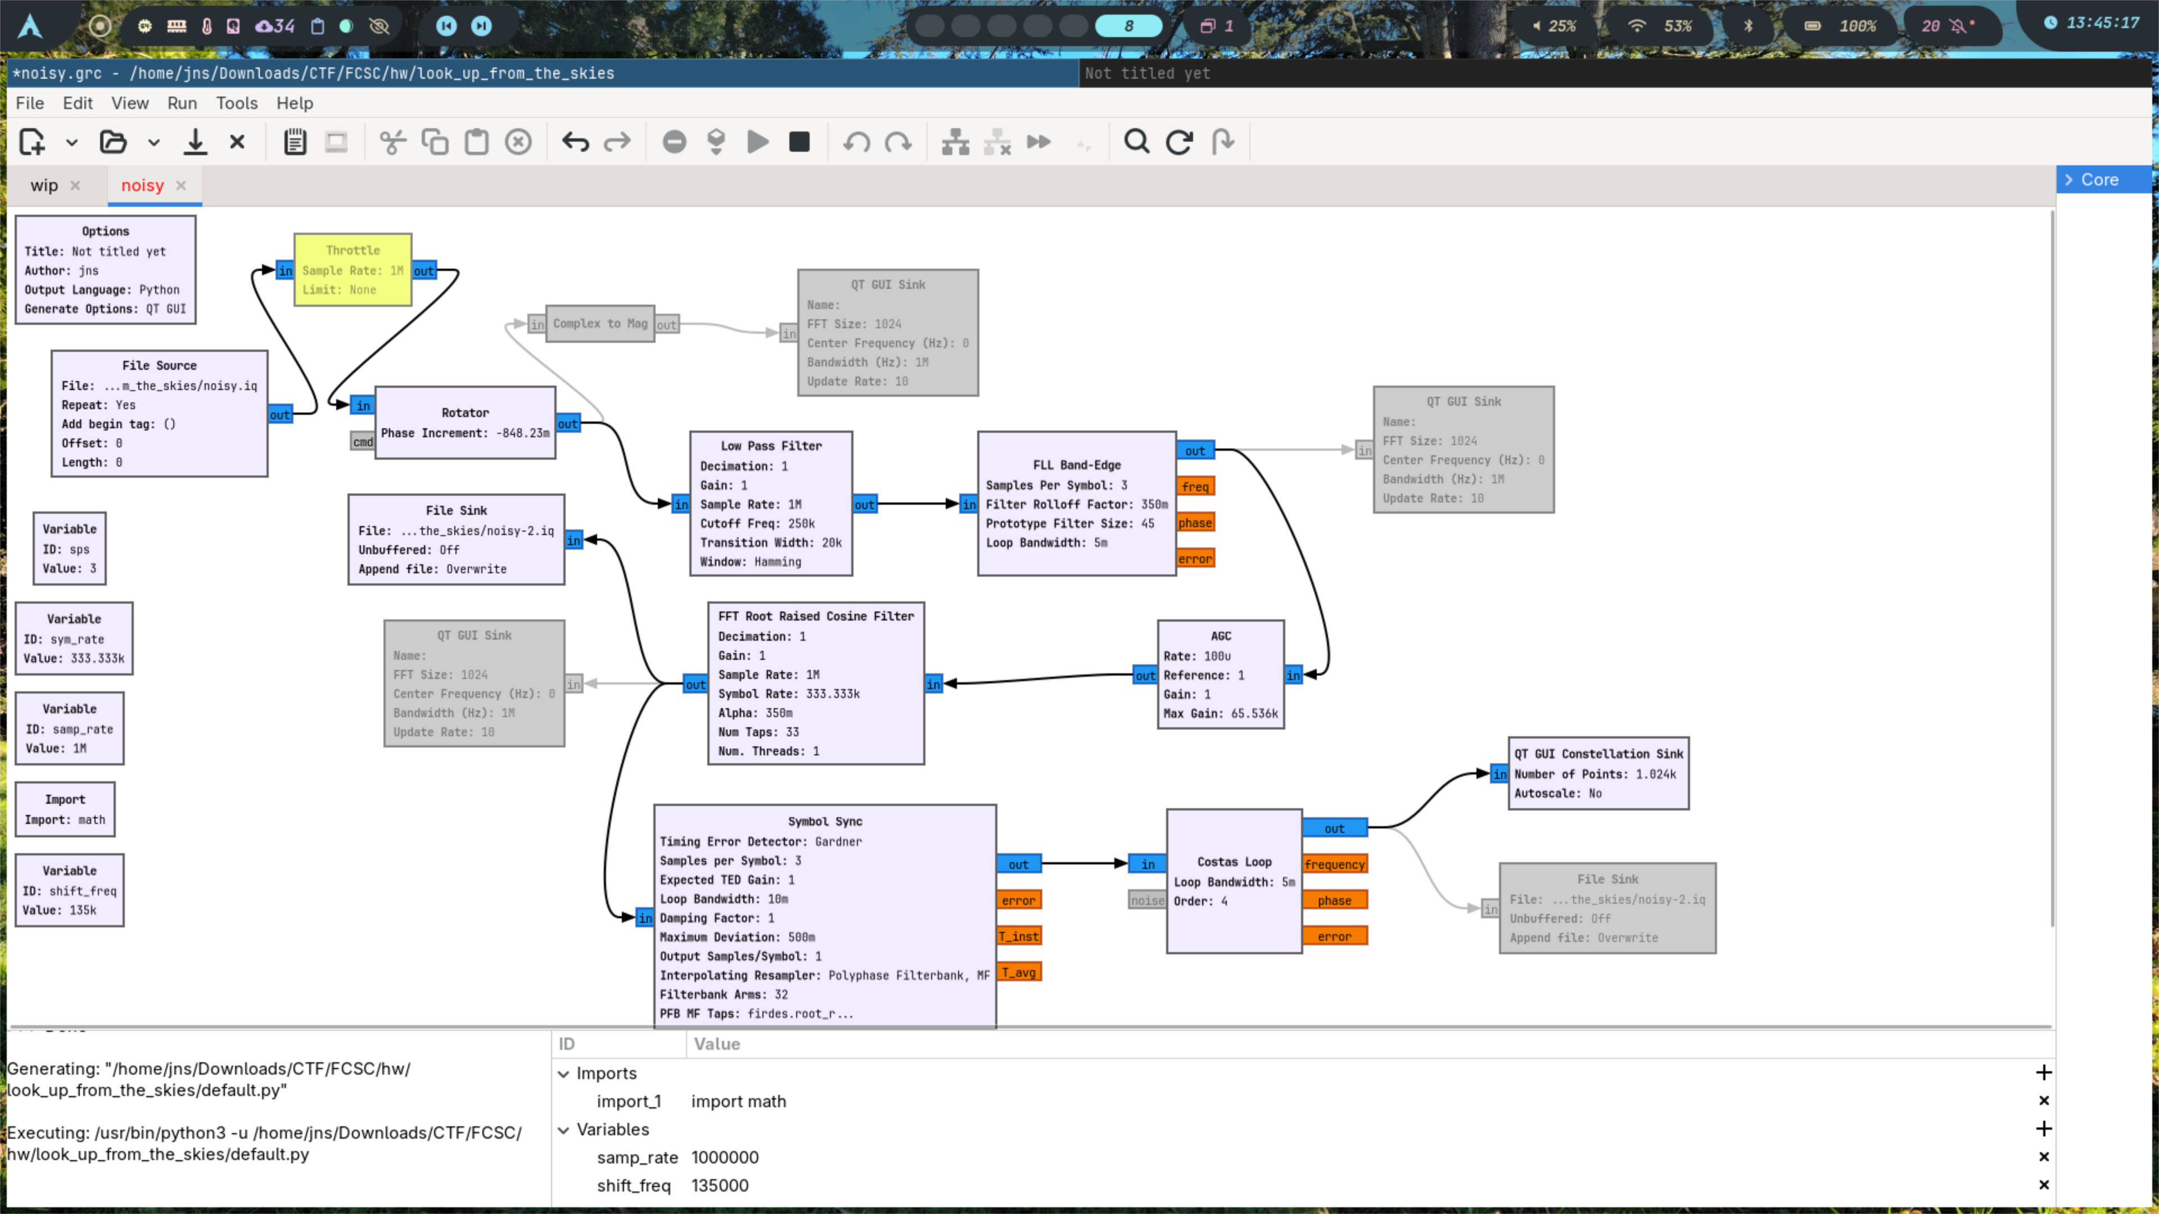
Task: Click the Generate flow graph icon
Action: tap(716, 142)
